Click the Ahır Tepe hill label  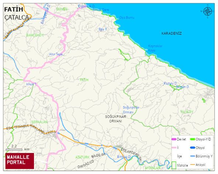click(x=56, y=54)
